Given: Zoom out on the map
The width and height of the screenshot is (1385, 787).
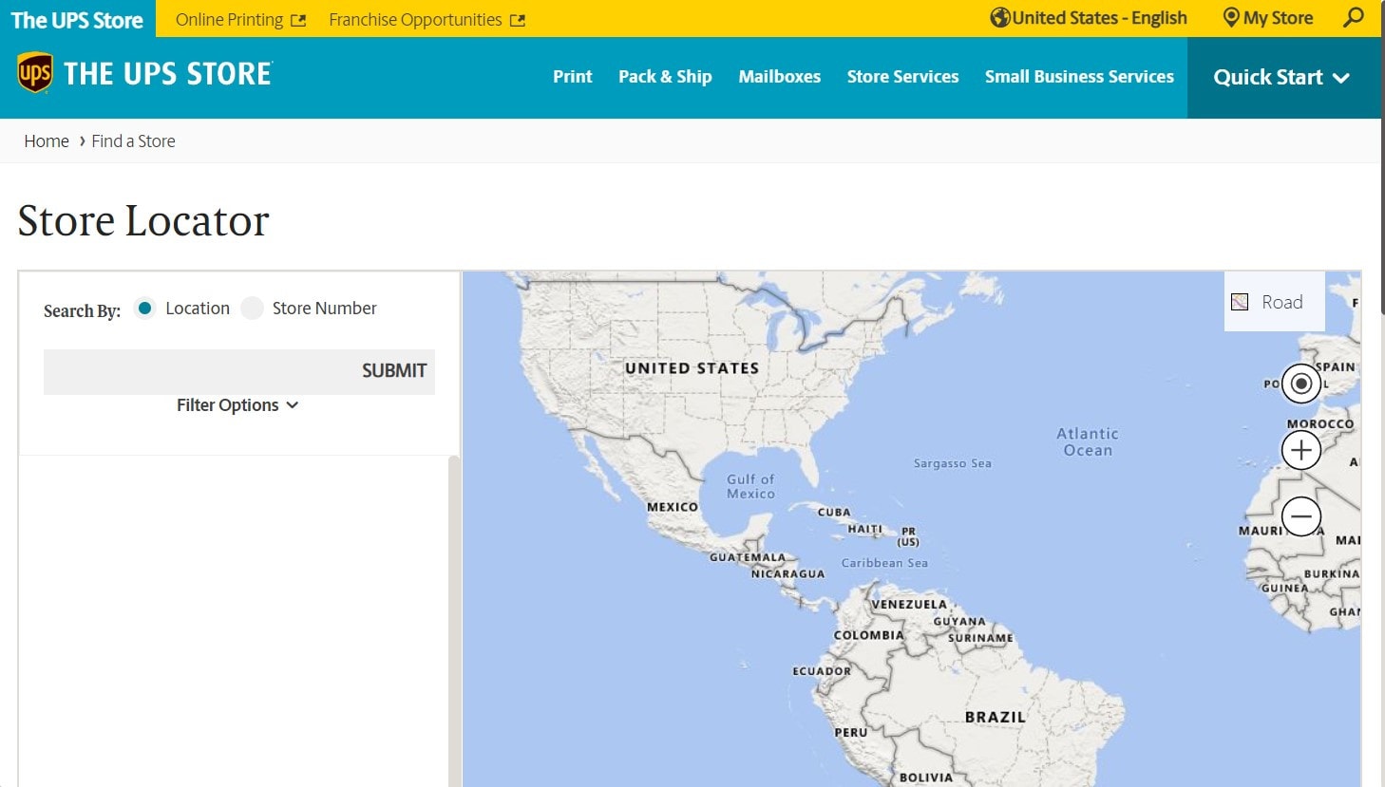Looking at the screenshot, I should (x=1301, y=516).
